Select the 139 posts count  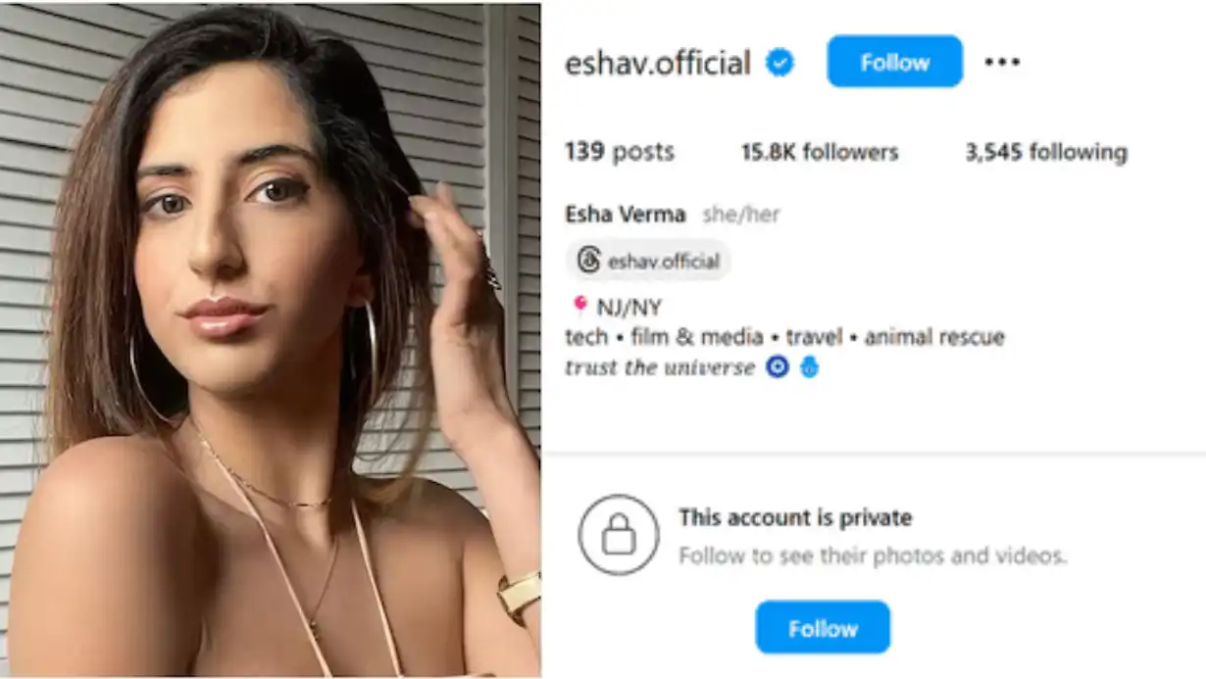[620, 152]
